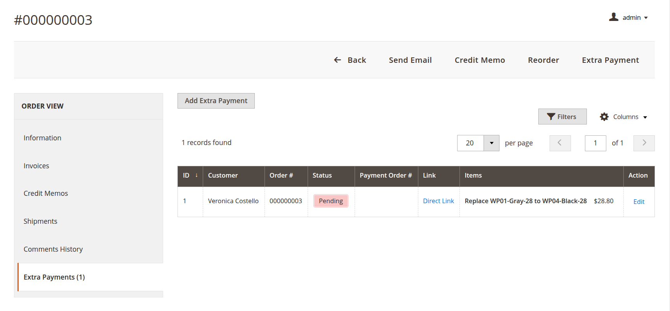
Task: Expand the admin account dropdown
Action: coord(646,18)
